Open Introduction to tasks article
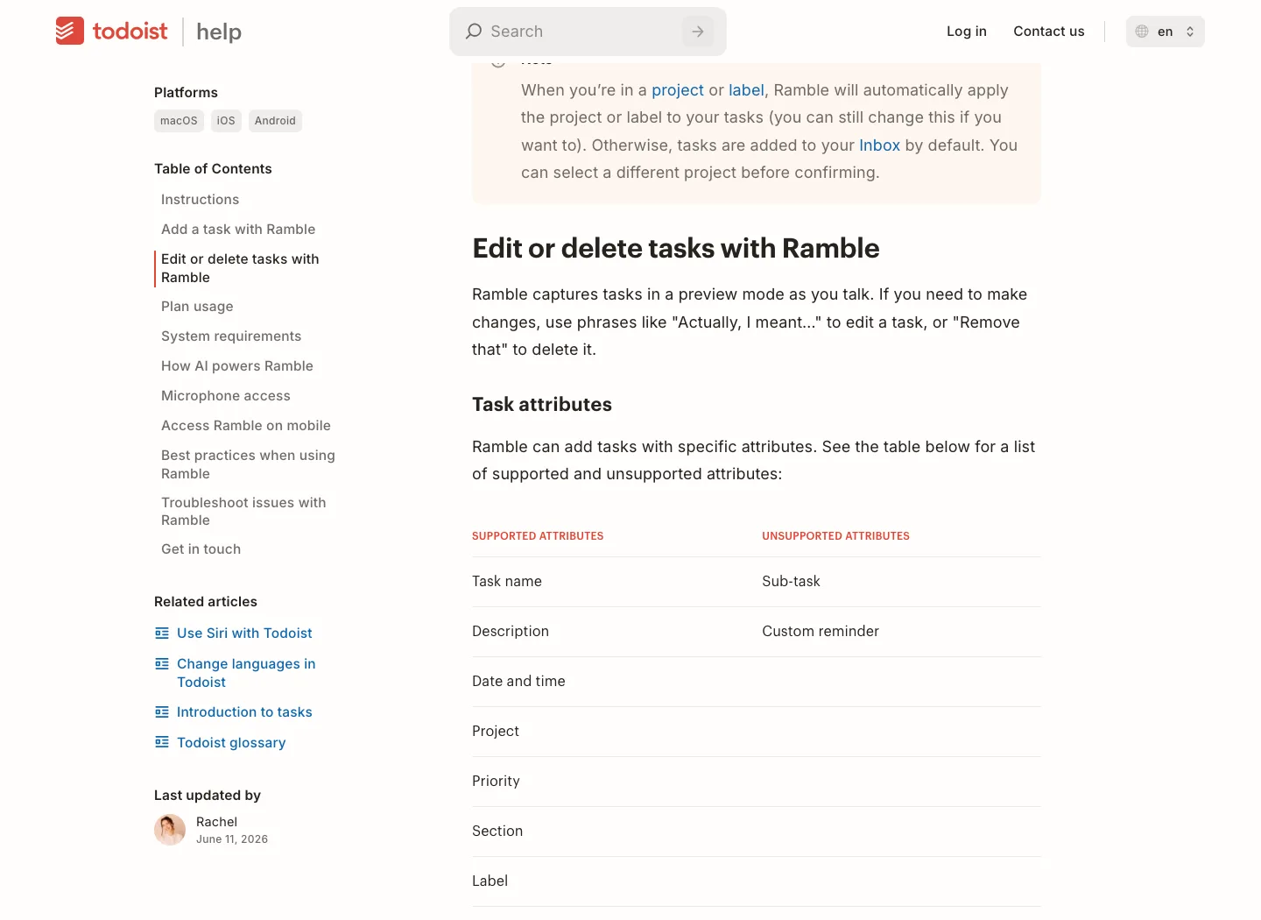 (244, 711)
